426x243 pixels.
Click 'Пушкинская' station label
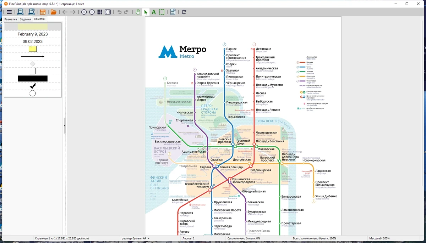click(x=241, y=180)
